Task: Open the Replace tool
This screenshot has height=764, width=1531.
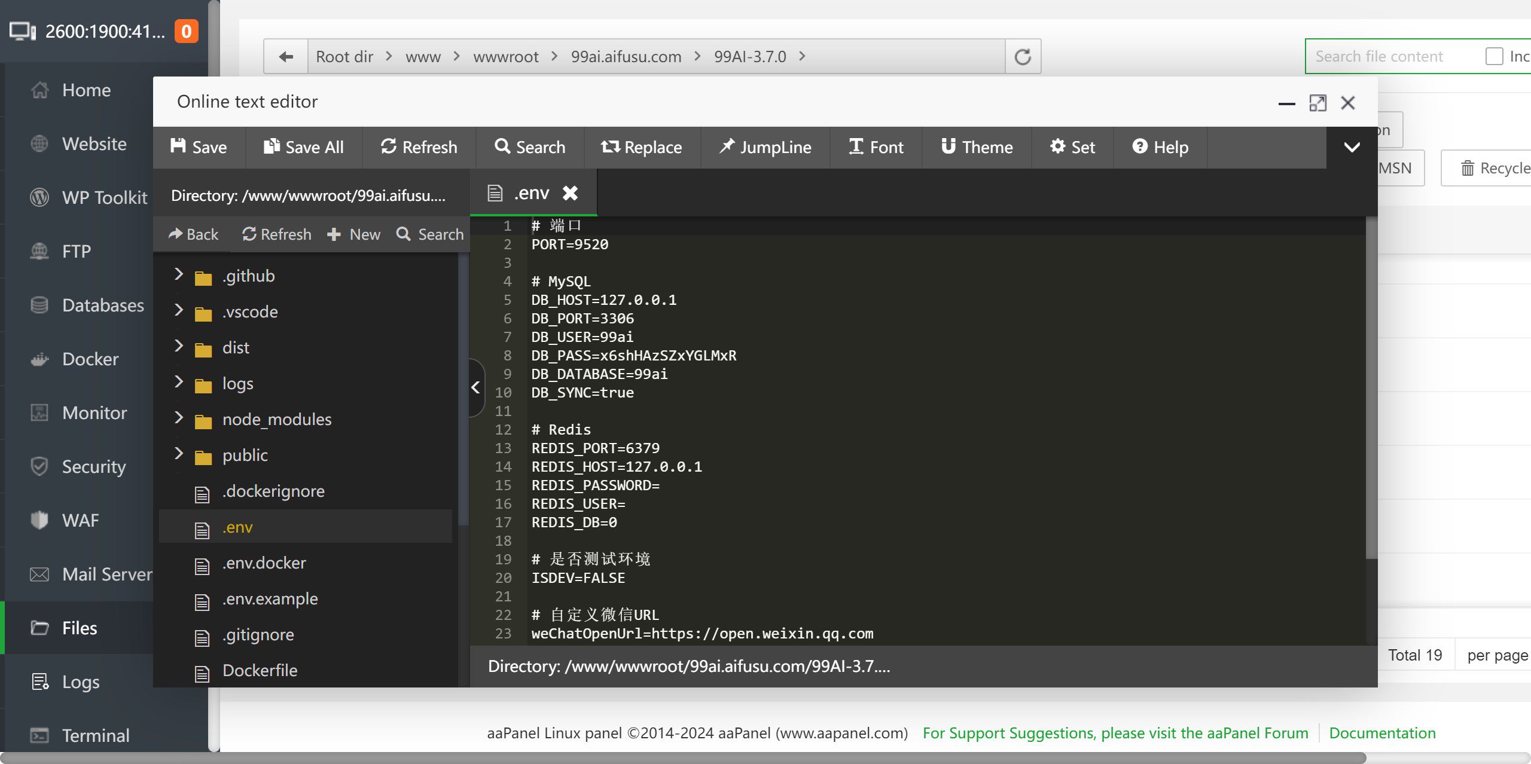Action: 642,147
